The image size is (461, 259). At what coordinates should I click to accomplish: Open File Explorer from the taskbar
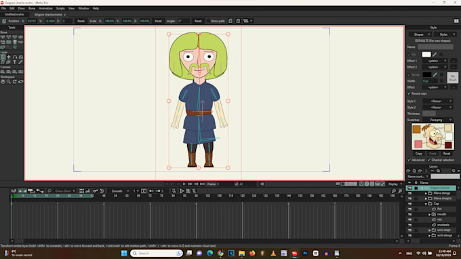(x=241, y=253)
